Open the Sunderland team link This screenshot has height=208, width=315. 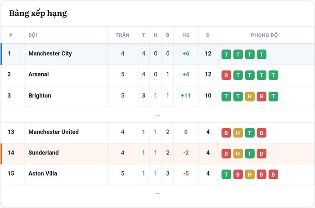(44, 153)
